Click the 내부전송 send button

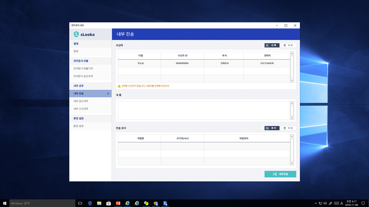tap(280, 174)
